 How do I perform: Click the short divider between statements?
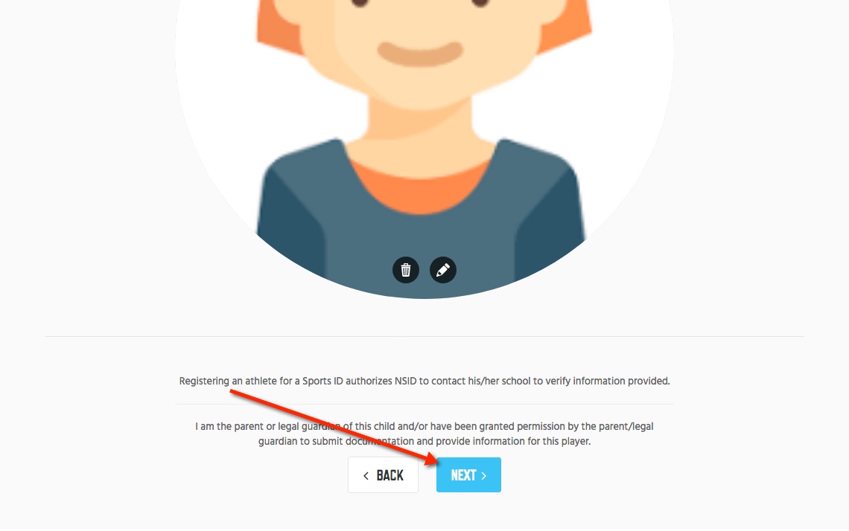pos(424,404)
